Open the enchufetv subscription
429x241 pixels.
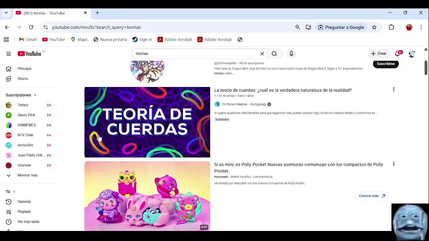(28, 145)
